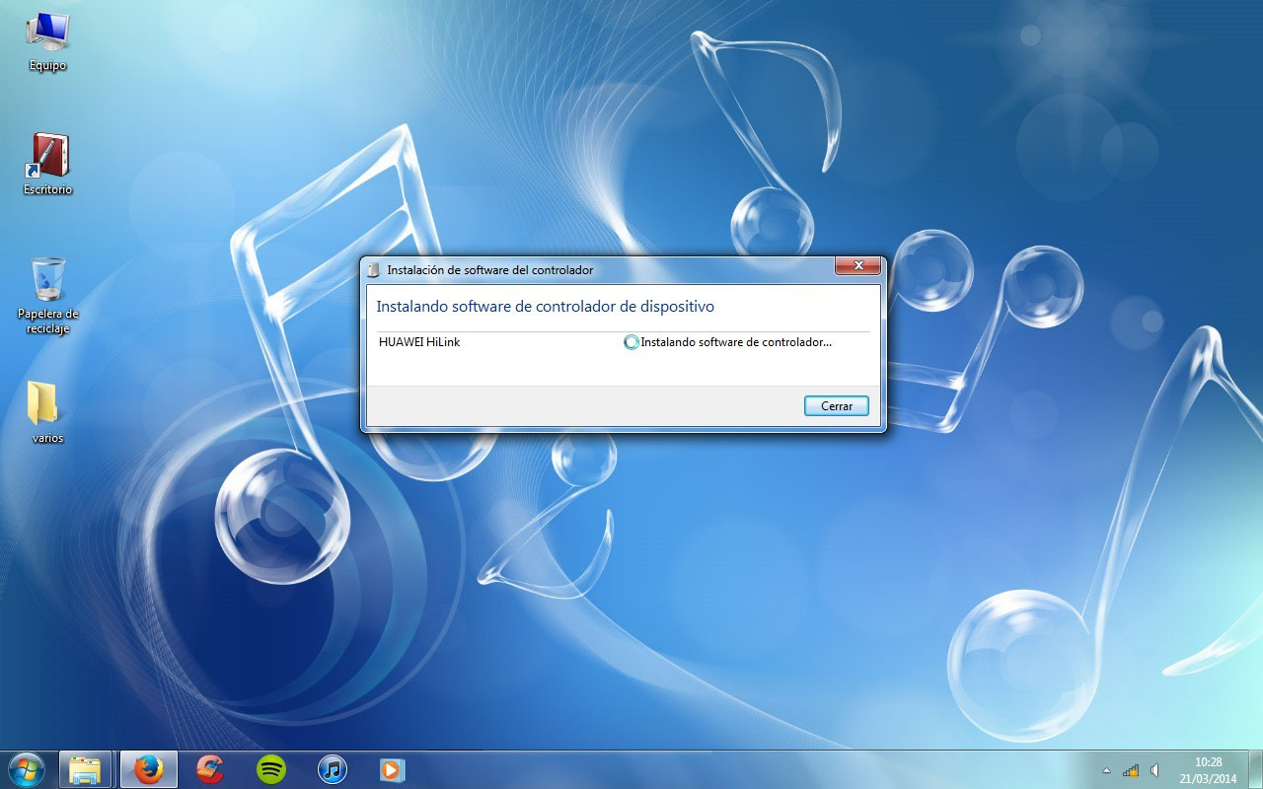Click the dialog title bar device icon
The image size is (1263, 789).
[x=374, y=269]
